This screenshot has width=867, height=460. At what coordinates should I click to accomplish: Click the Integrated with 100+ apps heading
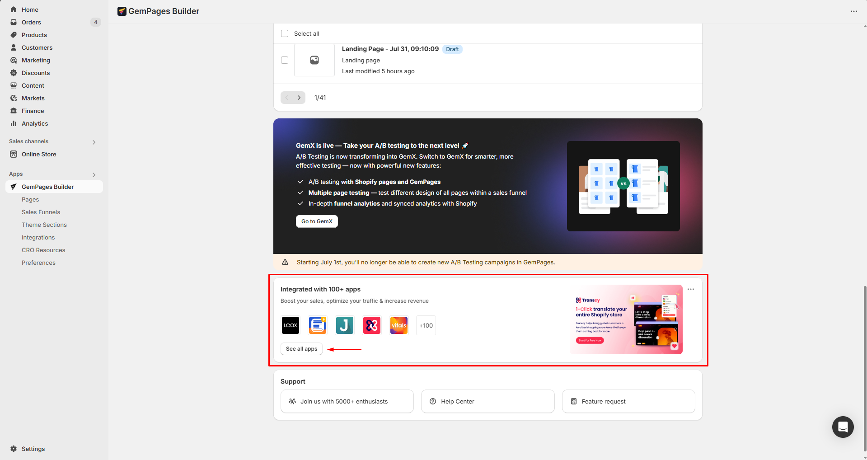[x=320, y=289]
